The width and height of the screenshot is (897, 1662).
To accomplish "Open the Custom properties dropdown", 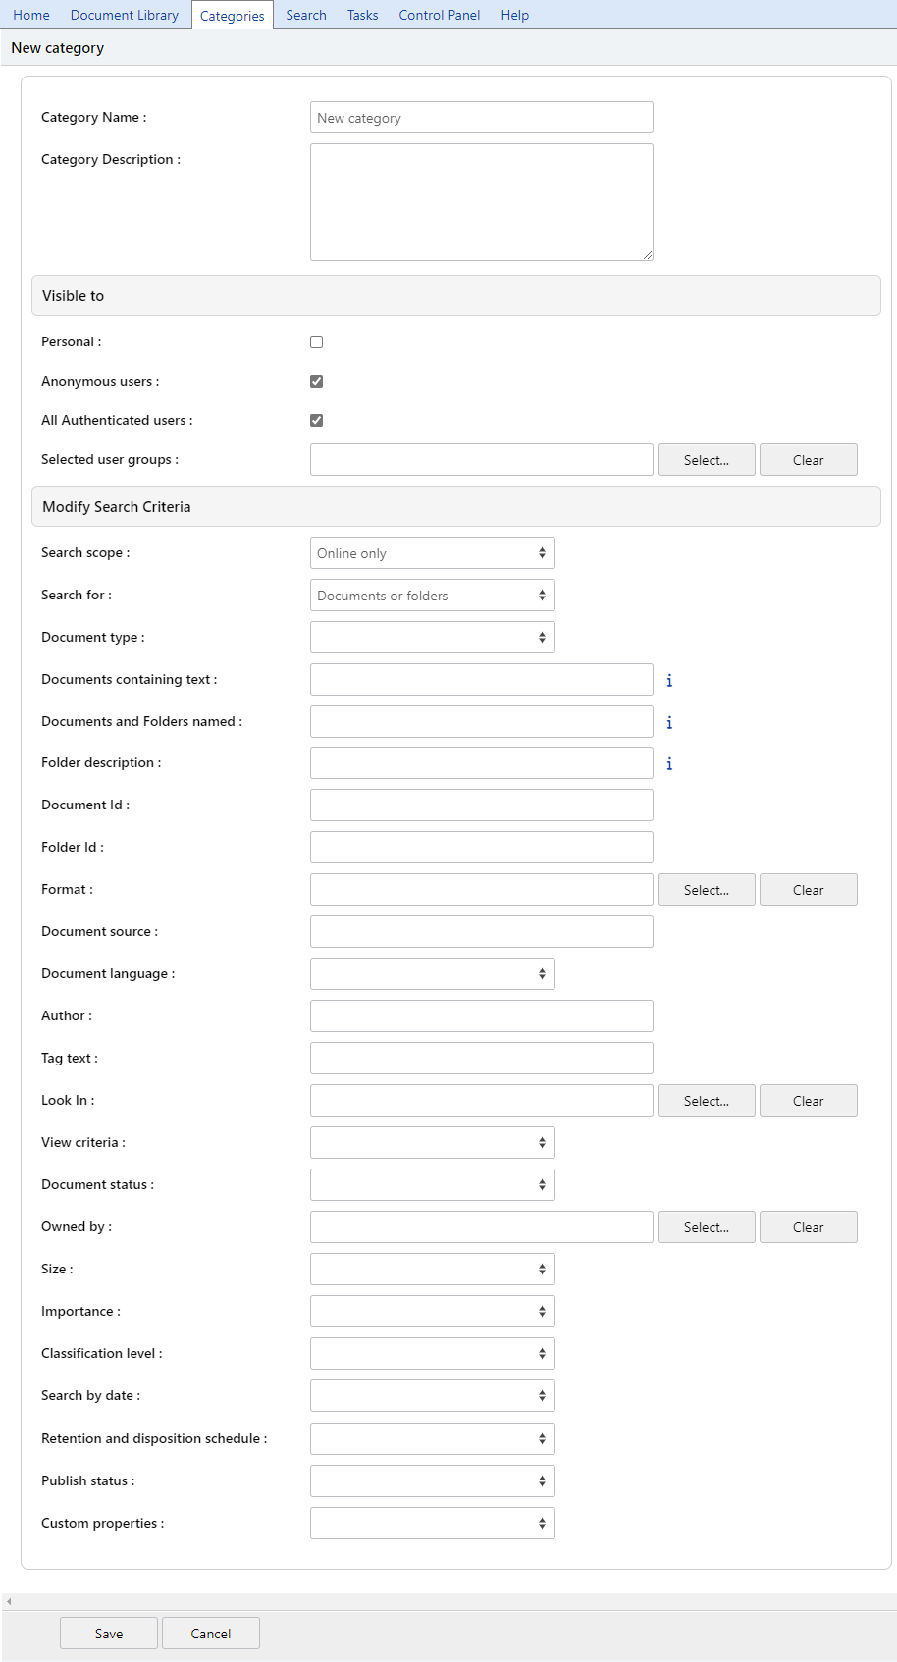I will click(433, 1524).
